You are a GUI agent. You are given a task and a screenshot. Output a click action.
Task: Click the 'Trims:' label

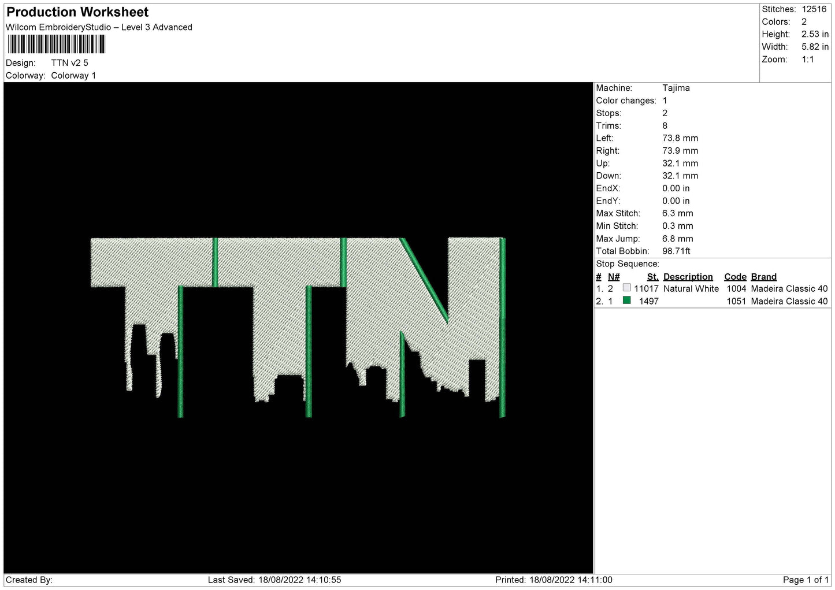click(x=609, y=126)
